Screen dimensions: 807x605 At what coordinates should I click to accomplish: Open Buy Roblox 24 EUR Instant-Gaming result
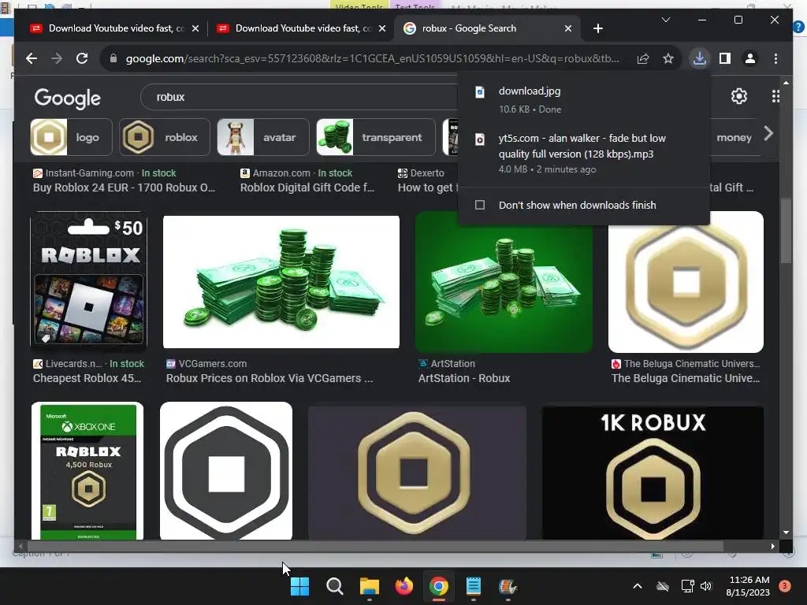[124, 187]
